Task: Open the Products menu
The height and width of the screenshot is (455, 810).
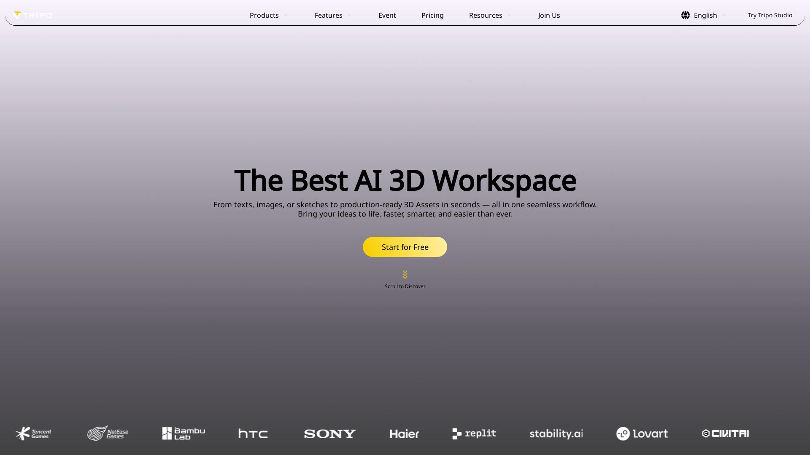Action: pyautogui.click(x=264, y=15)
